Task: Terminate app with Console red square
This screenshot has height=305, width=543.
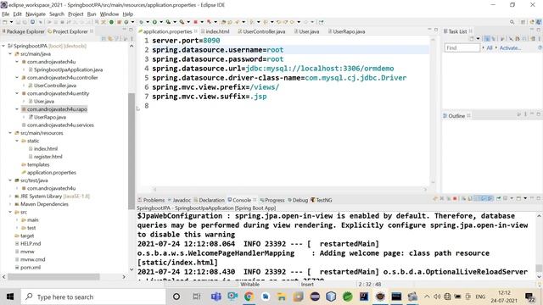Action: (455, 198)
